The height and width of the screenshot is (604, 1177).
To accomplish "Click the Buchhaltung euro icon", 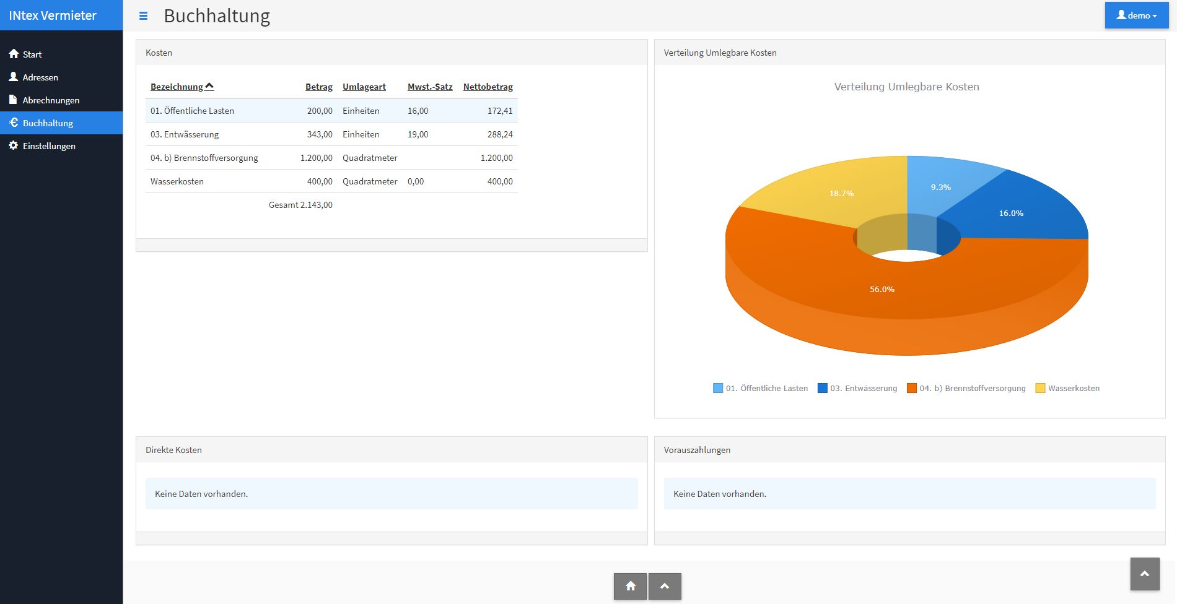I will [14, 123].
